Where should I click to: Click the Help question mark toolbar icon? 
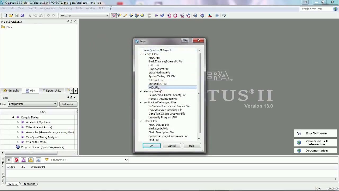click(x=217, y=15)
